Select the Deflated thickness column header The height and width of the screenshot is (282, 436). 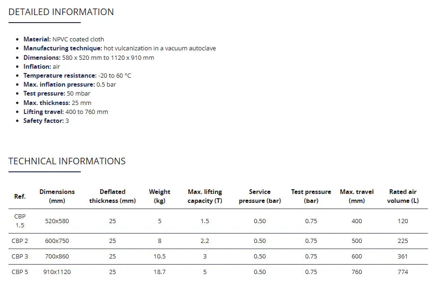(112, 196)
